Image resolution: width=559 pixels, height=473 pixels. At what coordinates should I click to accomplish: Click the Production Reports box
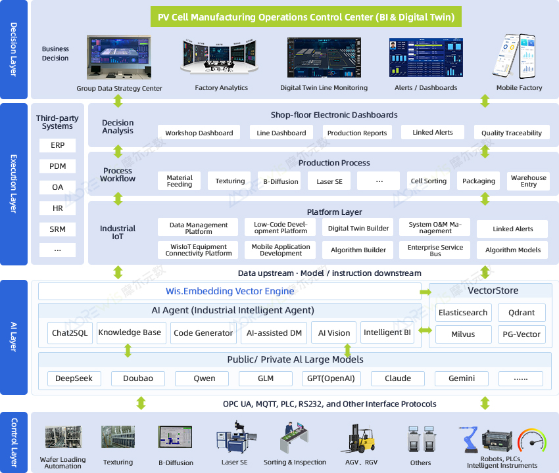tap(357, 133)
